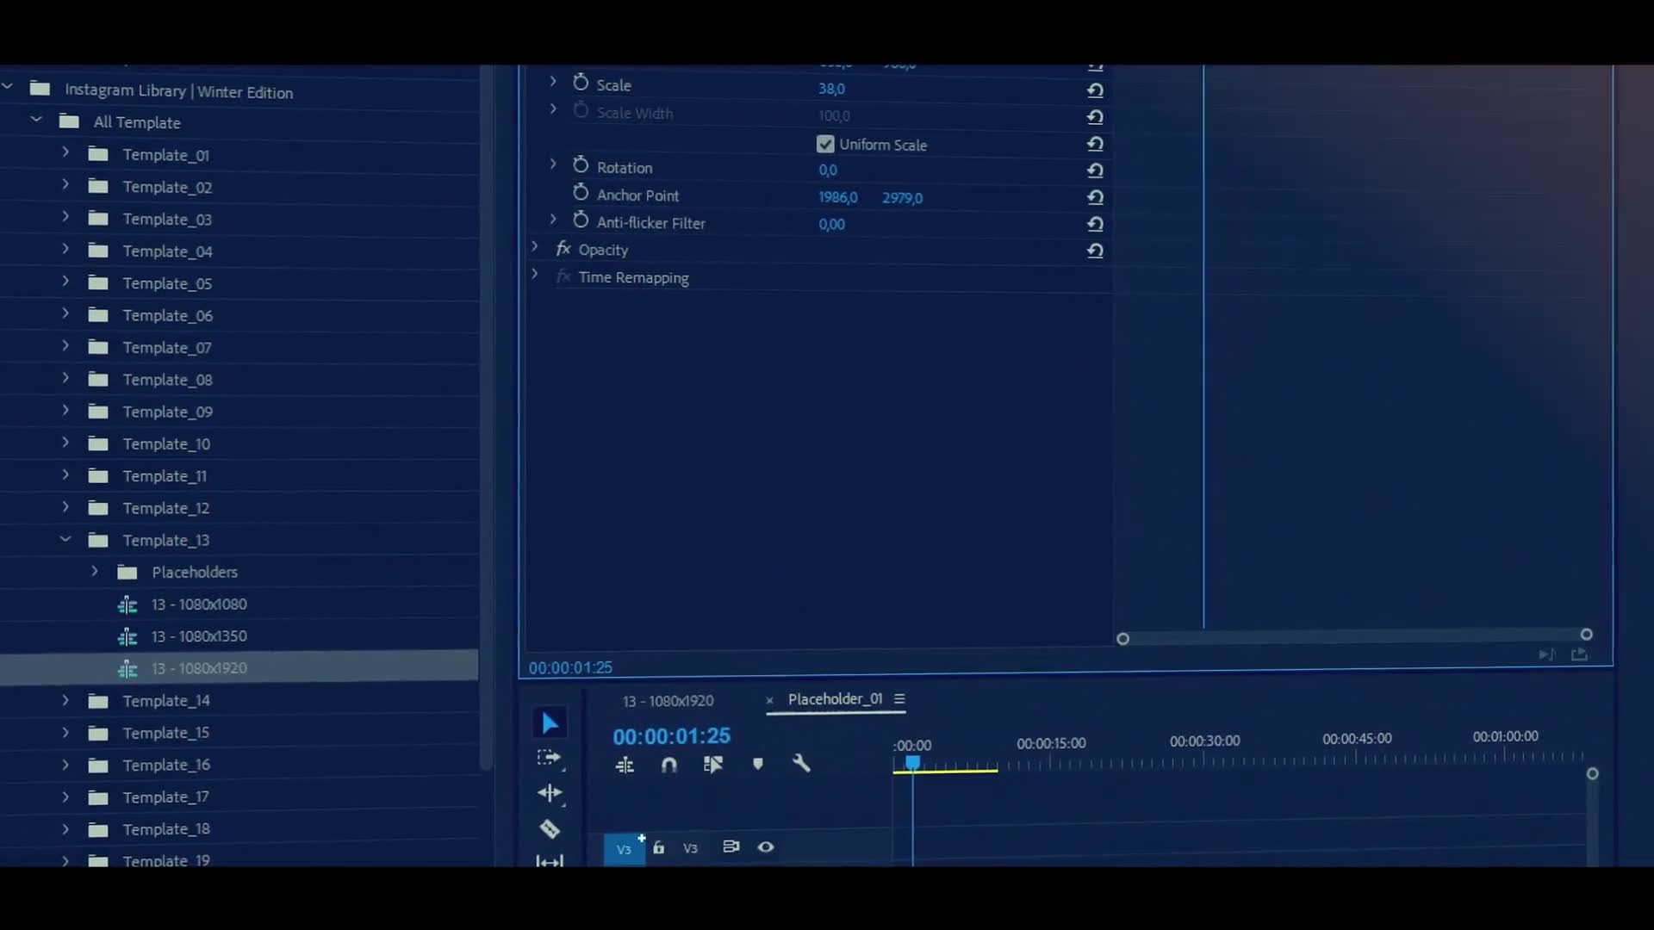
Task: Select the Slip tool
Action: tap(550, 860)
